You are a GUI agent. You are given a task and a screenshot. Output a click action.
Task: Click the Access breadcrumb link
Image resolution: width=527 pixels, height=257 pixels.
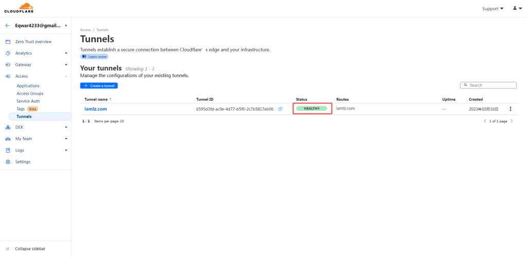(85, 30)
